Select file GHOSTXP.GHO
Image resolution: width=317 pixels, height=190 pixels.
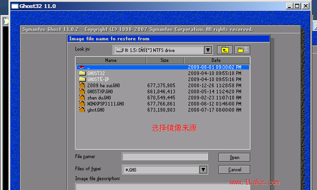pos(100,91)
